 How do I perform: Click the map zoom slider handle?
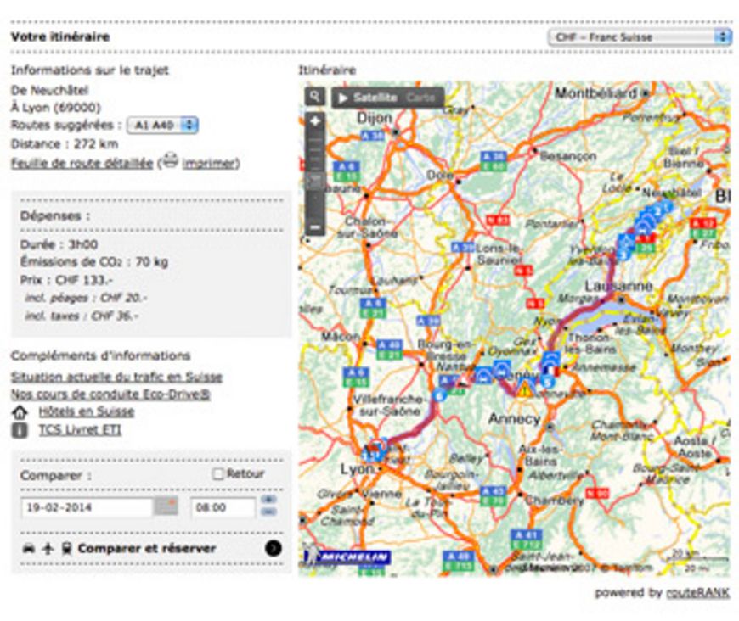pyautogui.click(x=315, y=182)
